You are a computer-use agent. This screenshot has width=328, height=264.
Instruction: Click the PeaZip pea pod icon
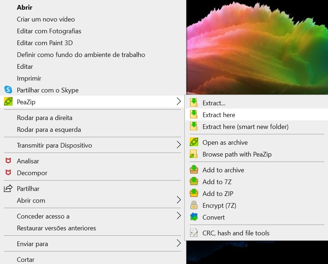click(8, 102)
